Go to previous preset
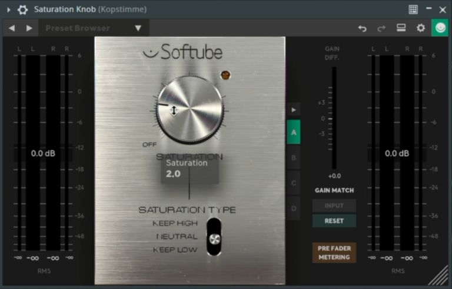The width and height of the screenshot is (452, 289). click(12, 28)
